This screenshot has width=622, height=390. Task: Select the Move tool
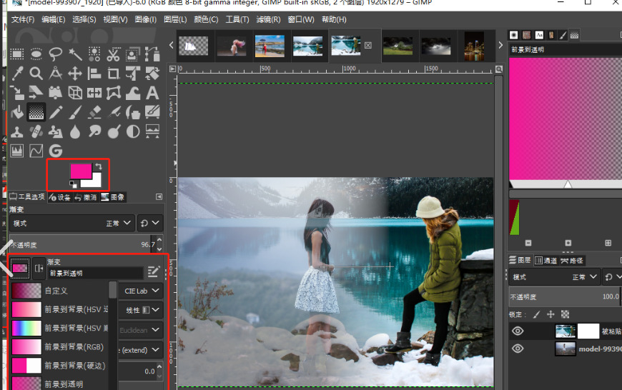tap(75, 74)
